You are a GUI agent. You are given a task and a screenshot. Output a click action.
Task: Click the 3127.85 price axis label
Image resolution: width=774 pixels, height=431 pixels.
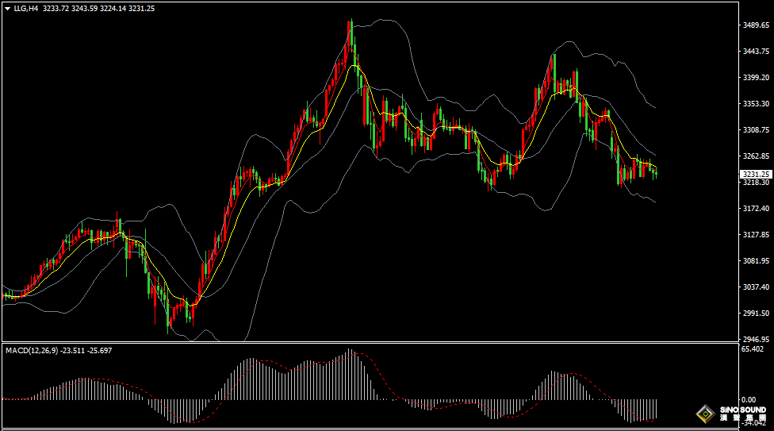(x=756, y=235)
